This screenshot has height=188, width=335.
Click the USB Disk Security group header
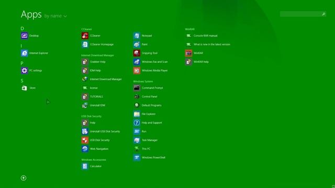click(x=91, y=116)
